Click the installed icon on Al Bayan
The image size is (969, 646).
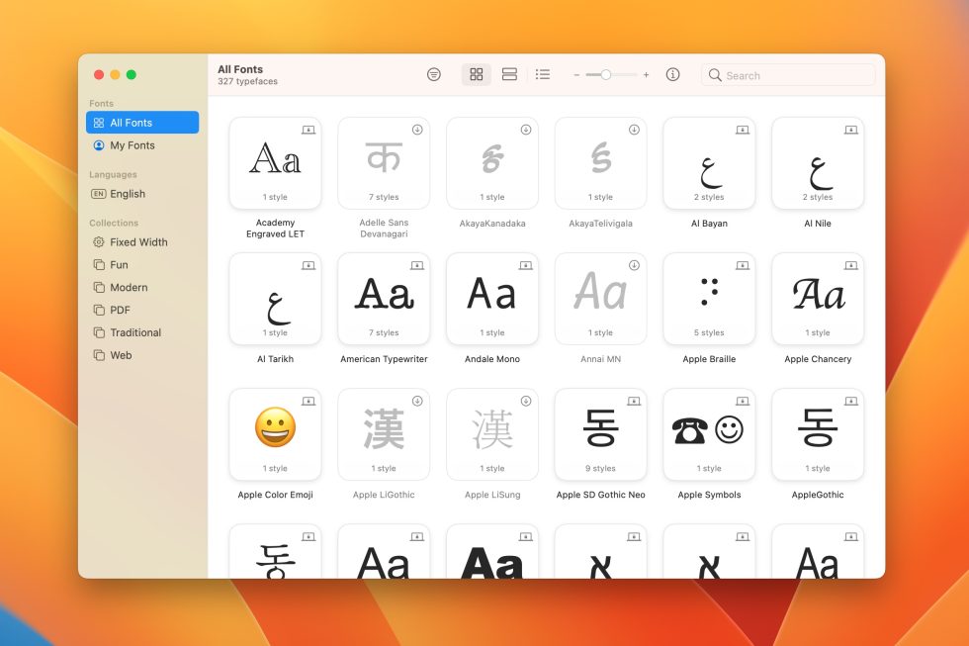743,130
